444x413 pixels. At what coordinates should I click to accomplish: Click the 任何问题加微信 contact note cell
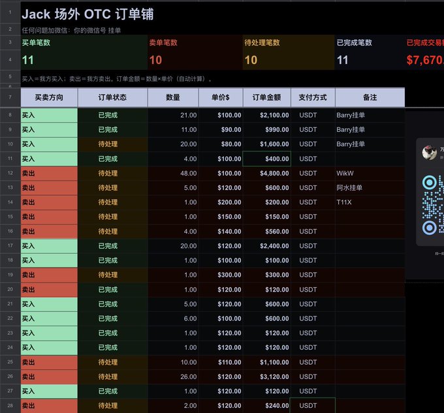coord(71,30)
